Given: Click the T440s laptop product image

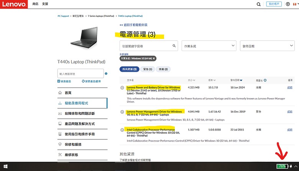Looking at the screenshot, I should 84,37.
